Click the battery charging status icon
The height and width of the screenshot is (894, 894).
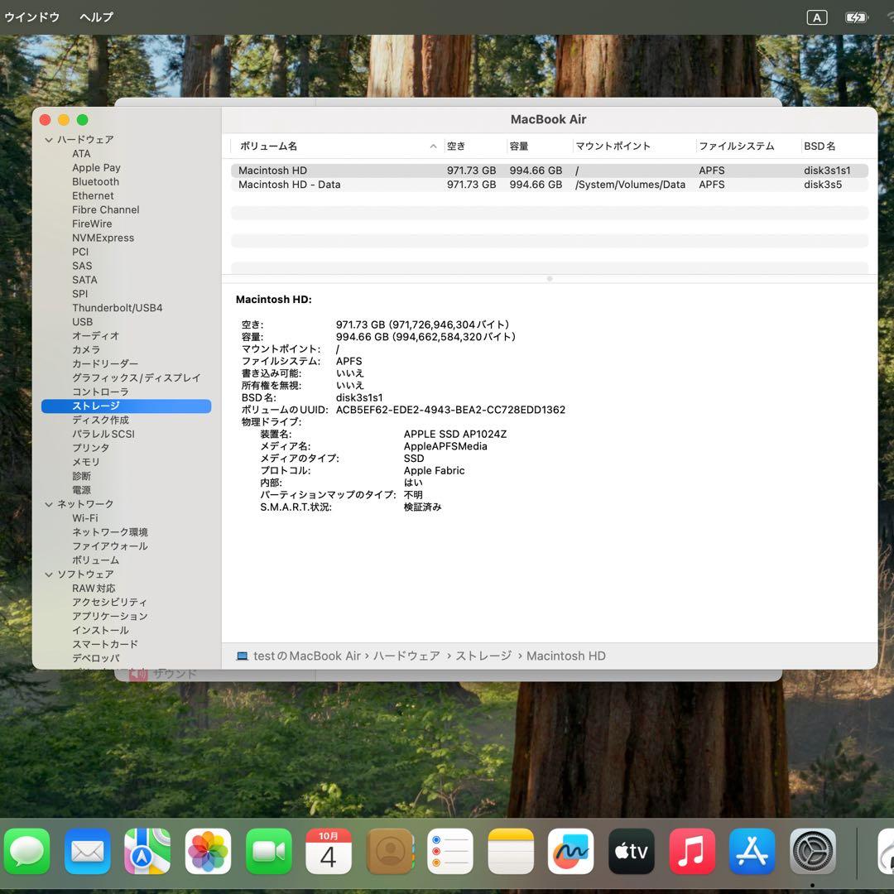coord(858,17)
